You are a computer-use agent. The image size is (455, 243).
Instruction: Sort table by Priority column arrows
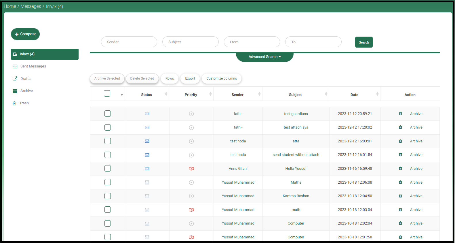(210, 94)
